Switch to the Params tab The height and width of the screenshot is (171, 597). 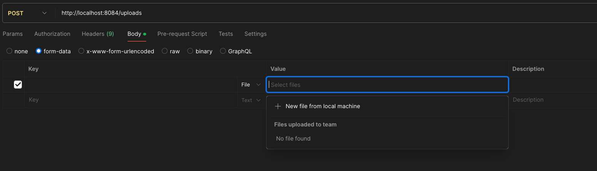pos(13,34)
